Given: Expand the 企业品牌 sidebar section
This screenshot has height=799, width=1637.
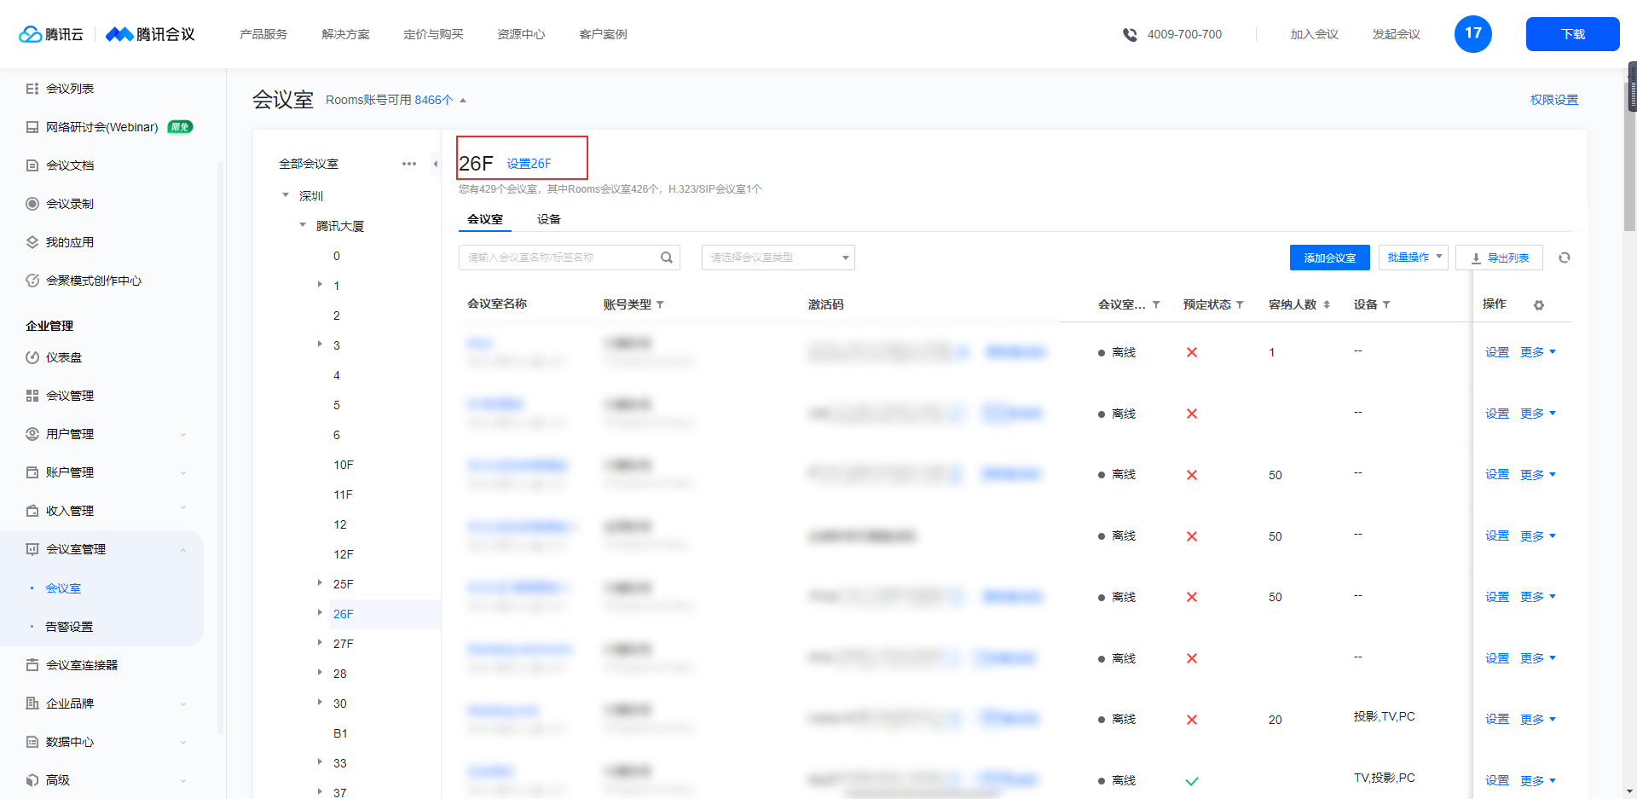Looking at the screenshot, I should [183, 704].
